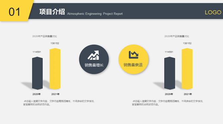Select the 销售量增长 label in dark circle
This screenshot has width=223, height=124.
[x=94, y=65]
